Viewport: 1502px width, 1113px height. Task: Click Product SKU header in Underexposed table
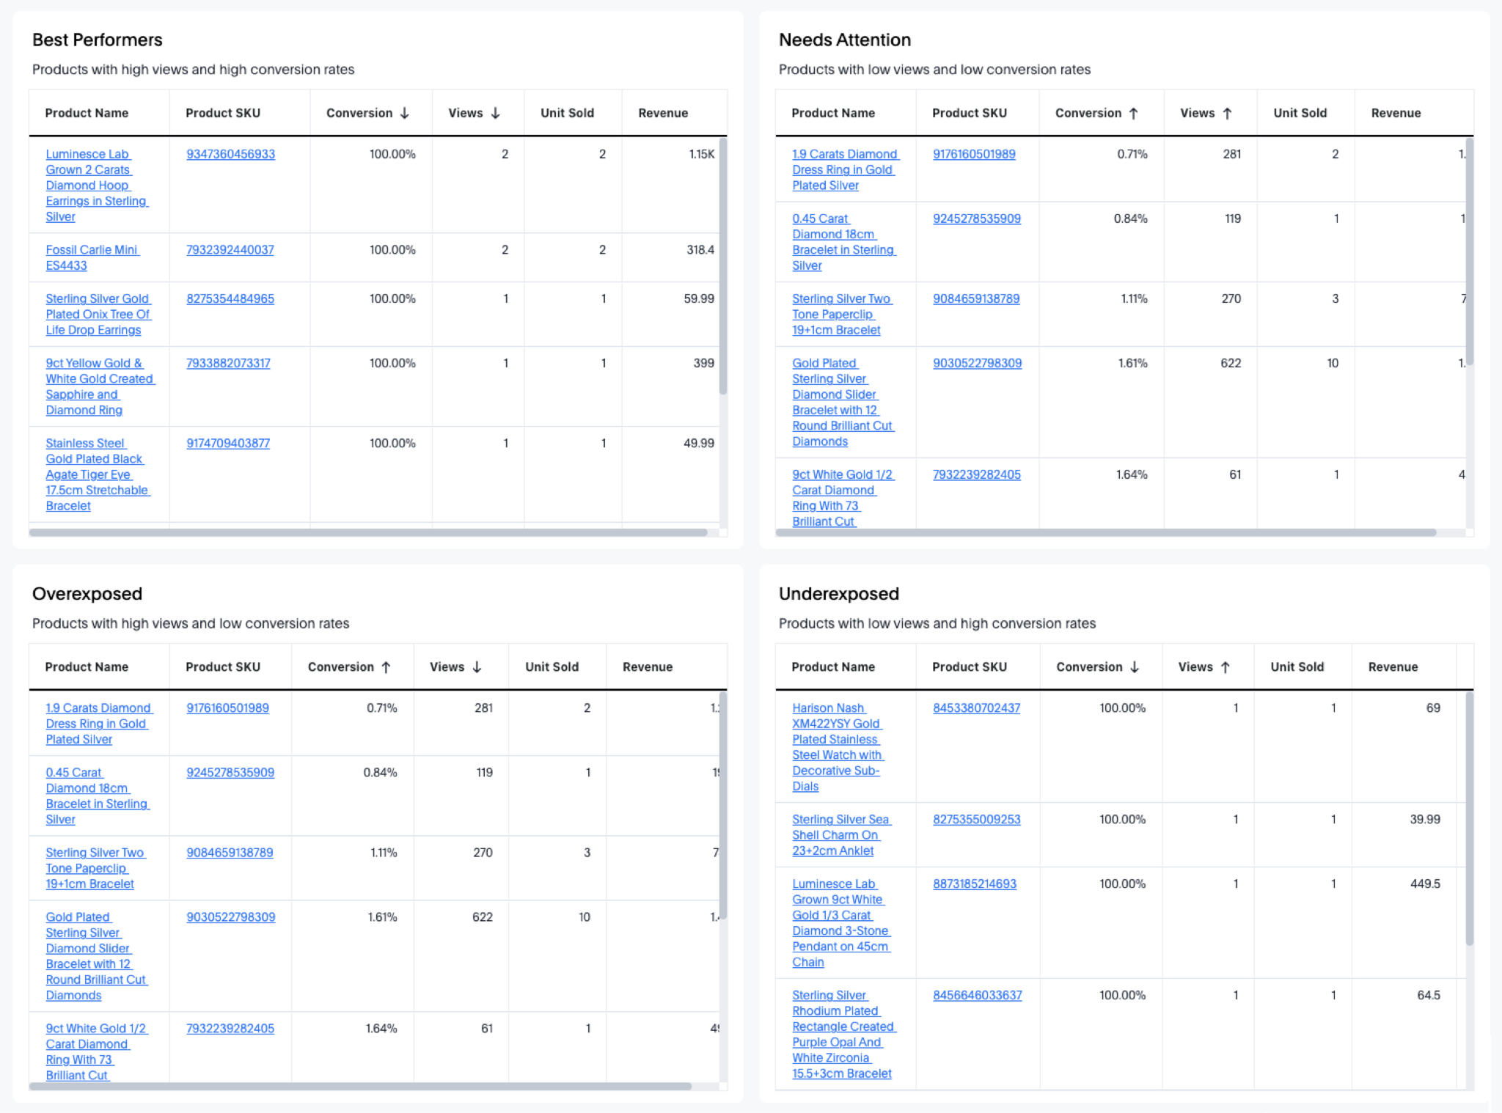point(969,666)
